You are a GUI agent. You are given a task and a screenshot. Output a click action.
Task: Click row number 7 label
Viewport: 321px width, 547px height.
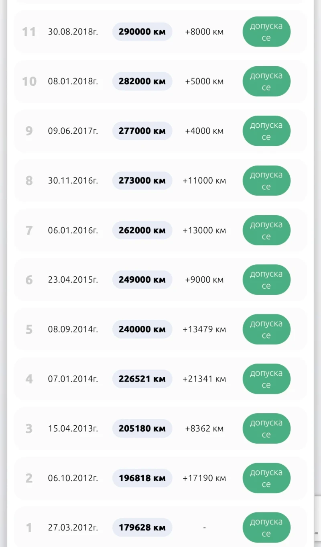coord(29,231)
